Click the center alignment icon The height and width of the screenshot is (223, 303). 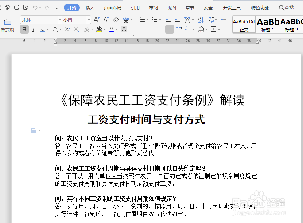pyautogui.click(x=151, y=29)
